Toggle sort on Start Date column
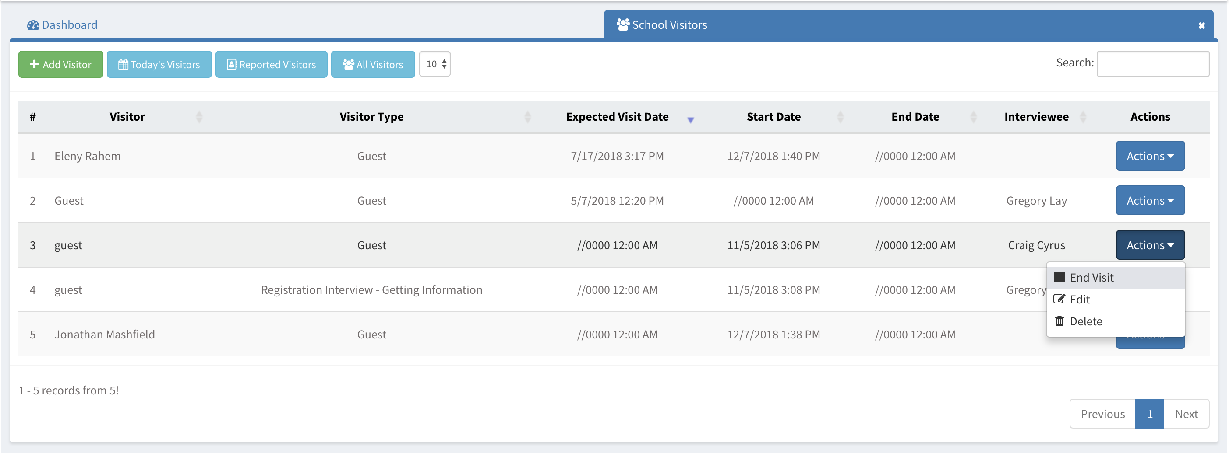The height and width of the screenshot is (453, 1229). [840, 117]
